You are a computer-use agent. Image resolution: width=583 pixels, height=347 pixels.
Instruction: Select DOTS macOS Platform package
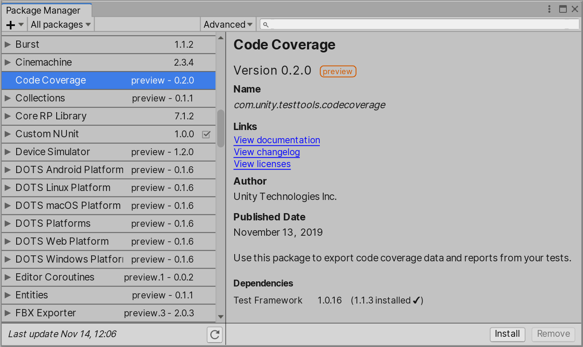(109, 205)
